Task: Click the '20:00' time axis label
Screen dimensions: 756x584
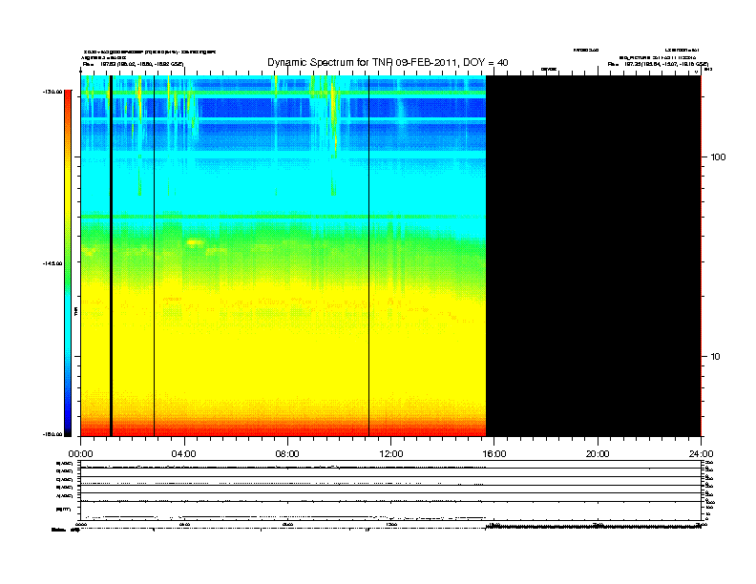Action: tap(598, 454)
